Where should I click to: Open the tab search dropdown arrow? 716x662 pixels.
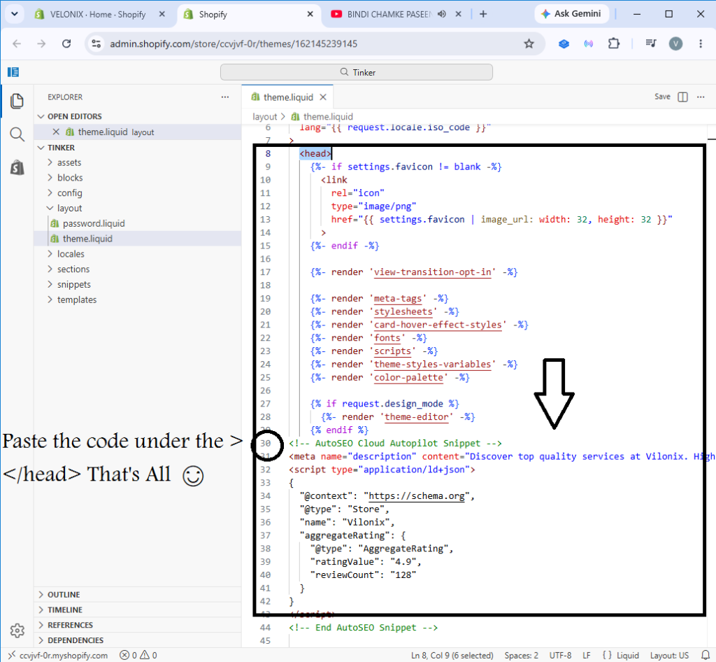point(14,14)
